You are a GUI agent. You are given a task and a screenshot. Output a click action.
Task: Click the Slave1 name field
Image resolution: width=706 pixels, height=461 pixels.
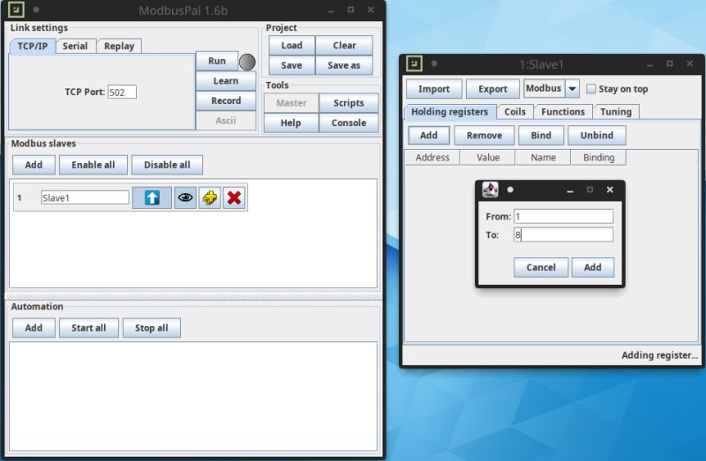(x=85, y=197)
